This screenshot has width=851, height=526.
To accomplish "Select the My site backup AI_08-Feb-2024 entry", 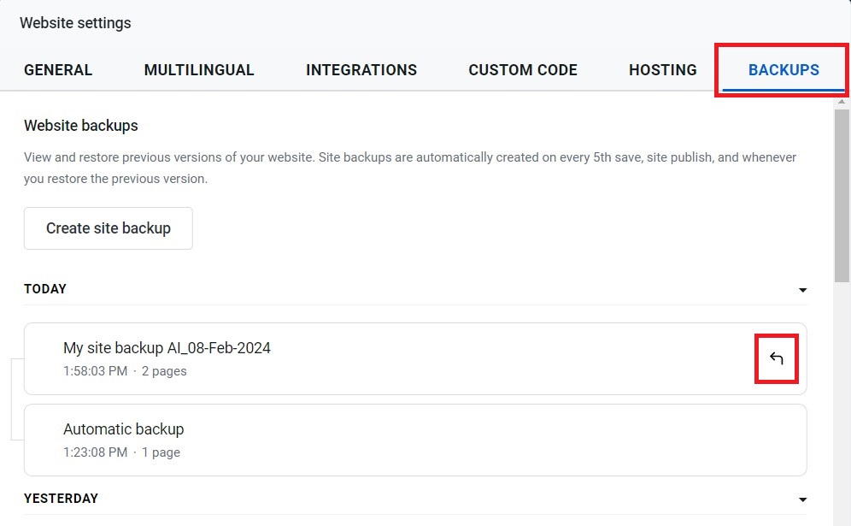I will [167, 348].
